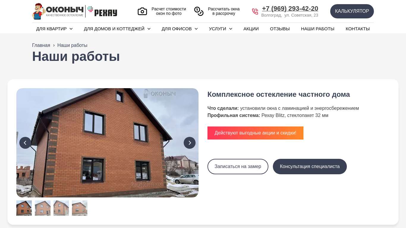Screen dimensions: 406x228
Task: Click the installment coins icon
Action: (199, 11)
